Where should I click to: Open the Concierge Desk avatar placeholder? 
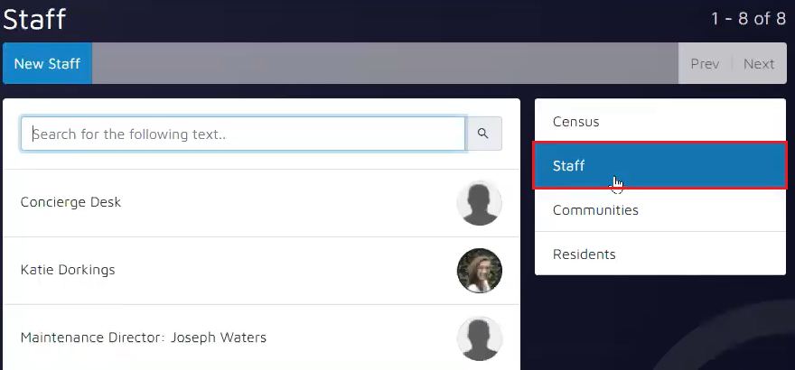click(479, 203)
